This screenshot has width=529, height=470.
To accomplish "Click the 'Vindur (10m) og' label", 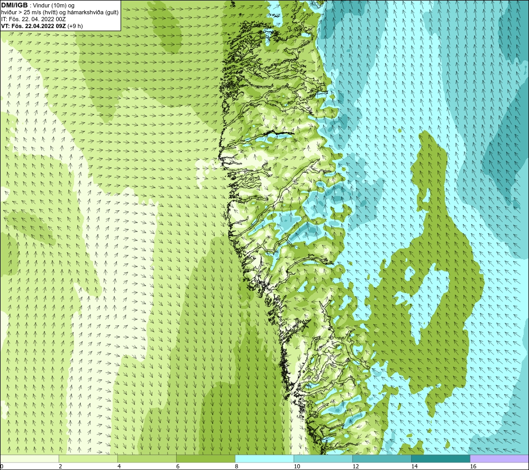I will [53, 6].
